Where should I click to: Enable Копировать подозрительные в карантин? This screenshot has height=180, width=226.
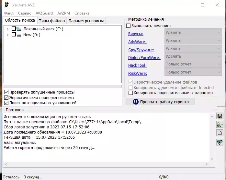130,93
